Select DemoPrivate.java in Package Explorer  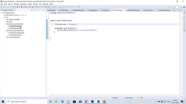tap(16, 26)
